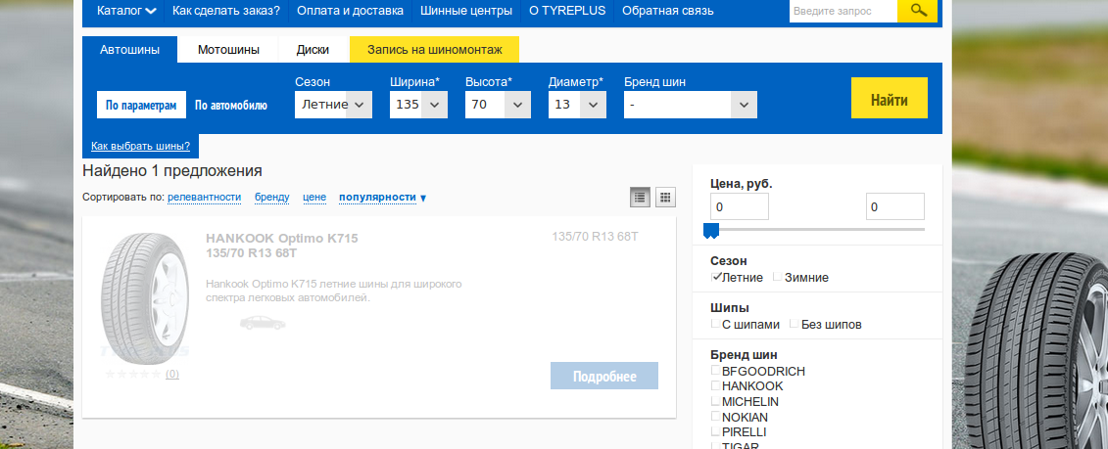Uncheck the Летние season checkbox
Viewport: 1108px width, 449px height.
coord(716,277)
